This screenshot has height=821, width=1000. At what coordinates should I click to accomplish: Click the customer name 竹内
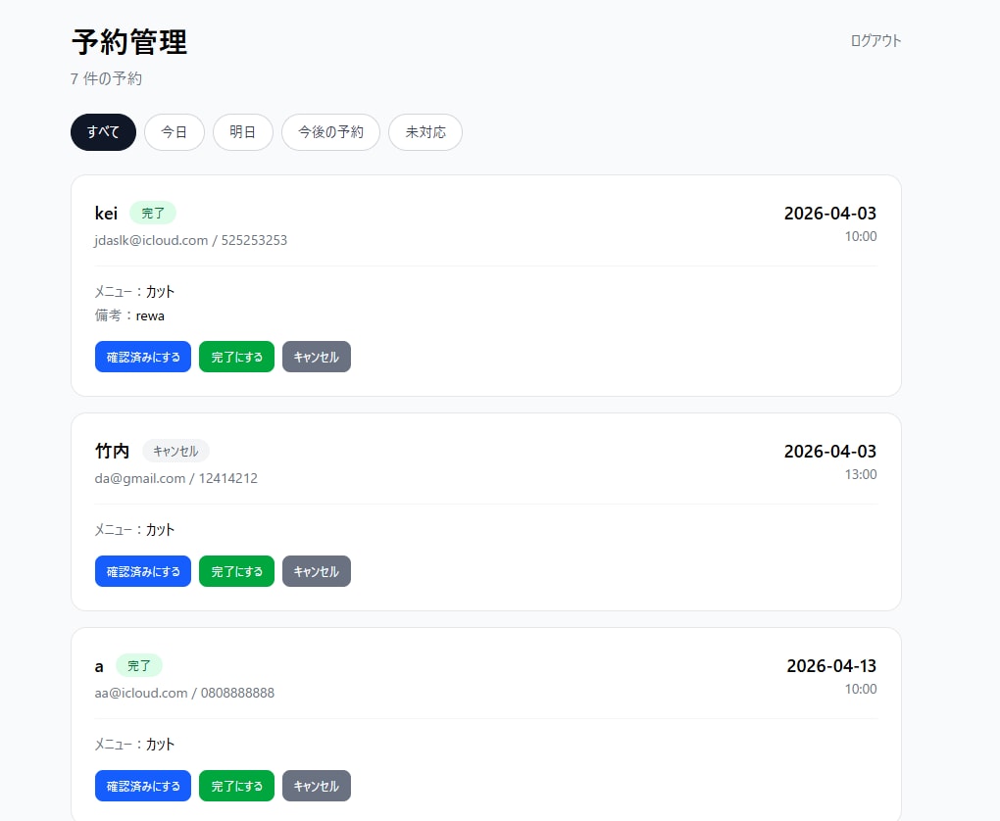tap(112, 451)
